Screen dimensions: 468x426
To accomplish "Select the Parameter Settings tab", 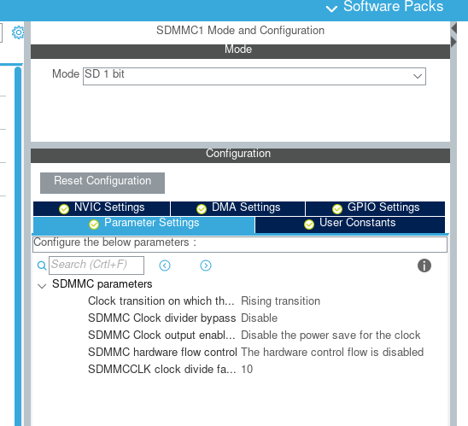I will (x=143, y=225).
